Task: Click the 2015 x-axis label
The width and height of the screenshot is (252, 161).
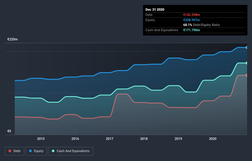Action: 41,139
